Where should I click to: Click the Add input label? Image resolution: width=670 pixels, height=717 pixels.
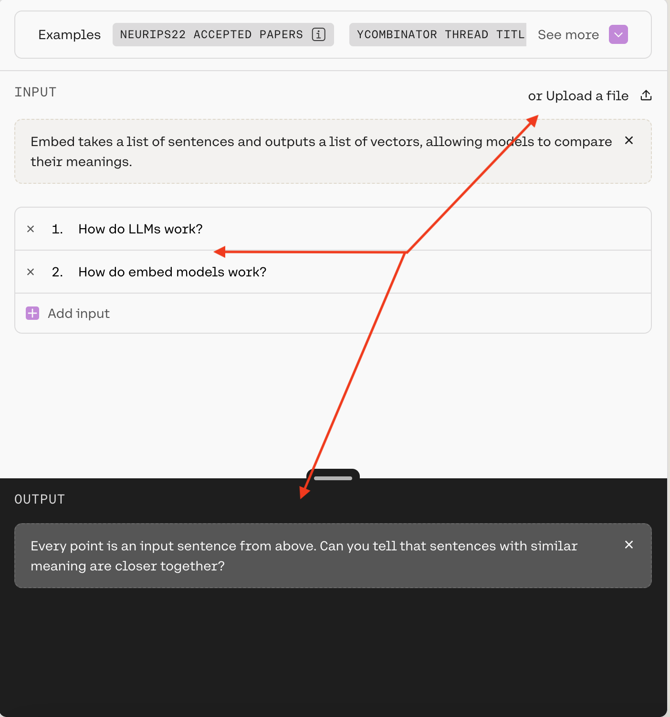[x=79, y=313]
